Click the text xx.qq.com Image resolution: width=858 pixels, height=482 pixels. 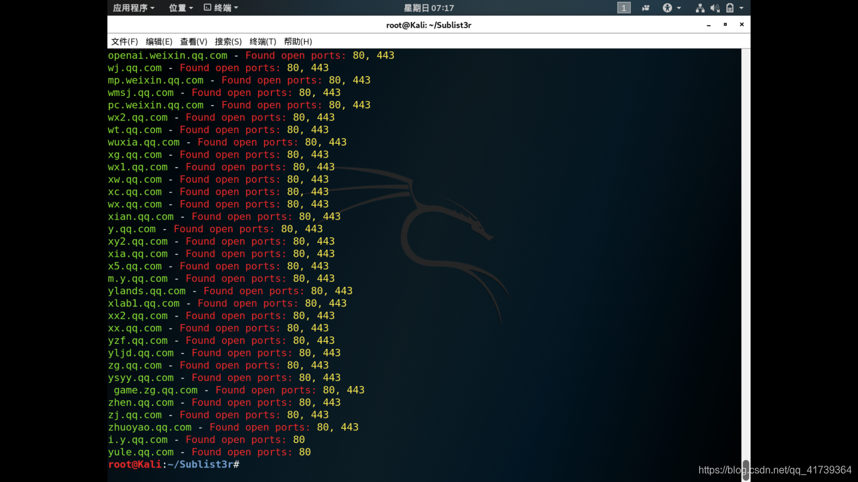click(x=135, y=328)
